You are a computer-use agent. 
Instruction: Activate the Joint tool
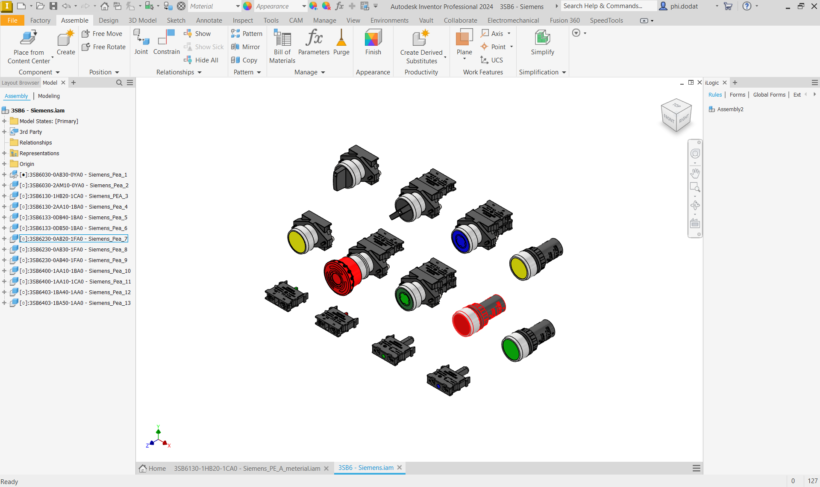(141, 42)
